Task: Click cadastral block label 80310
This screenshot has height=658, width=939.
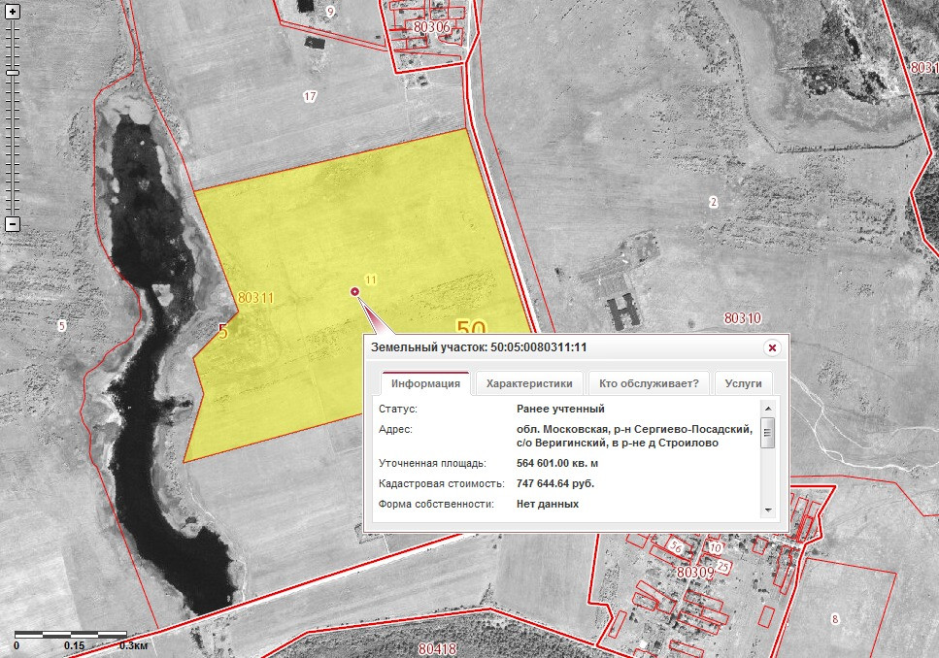Action: pyautogui.click(x=743, y=318)
